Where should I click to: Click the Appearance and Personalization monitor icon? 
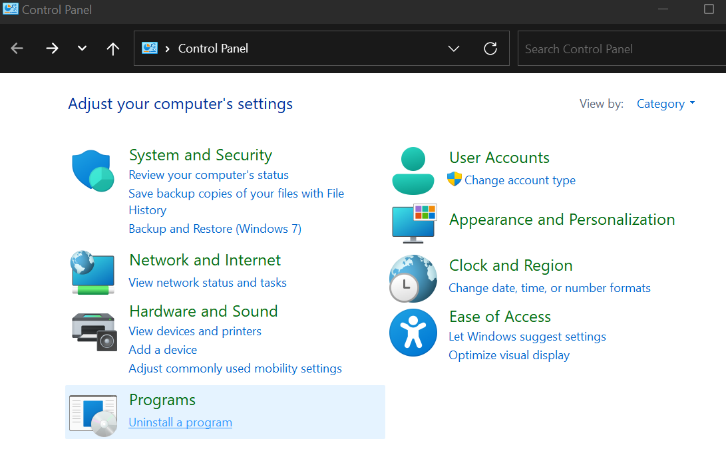[x=415, y=224]
